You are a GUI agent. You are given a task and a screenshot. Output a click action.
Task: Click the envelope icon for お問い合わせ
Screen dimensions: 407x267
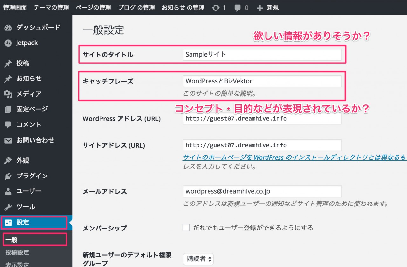pyautogui.click(x=8, y=140)
